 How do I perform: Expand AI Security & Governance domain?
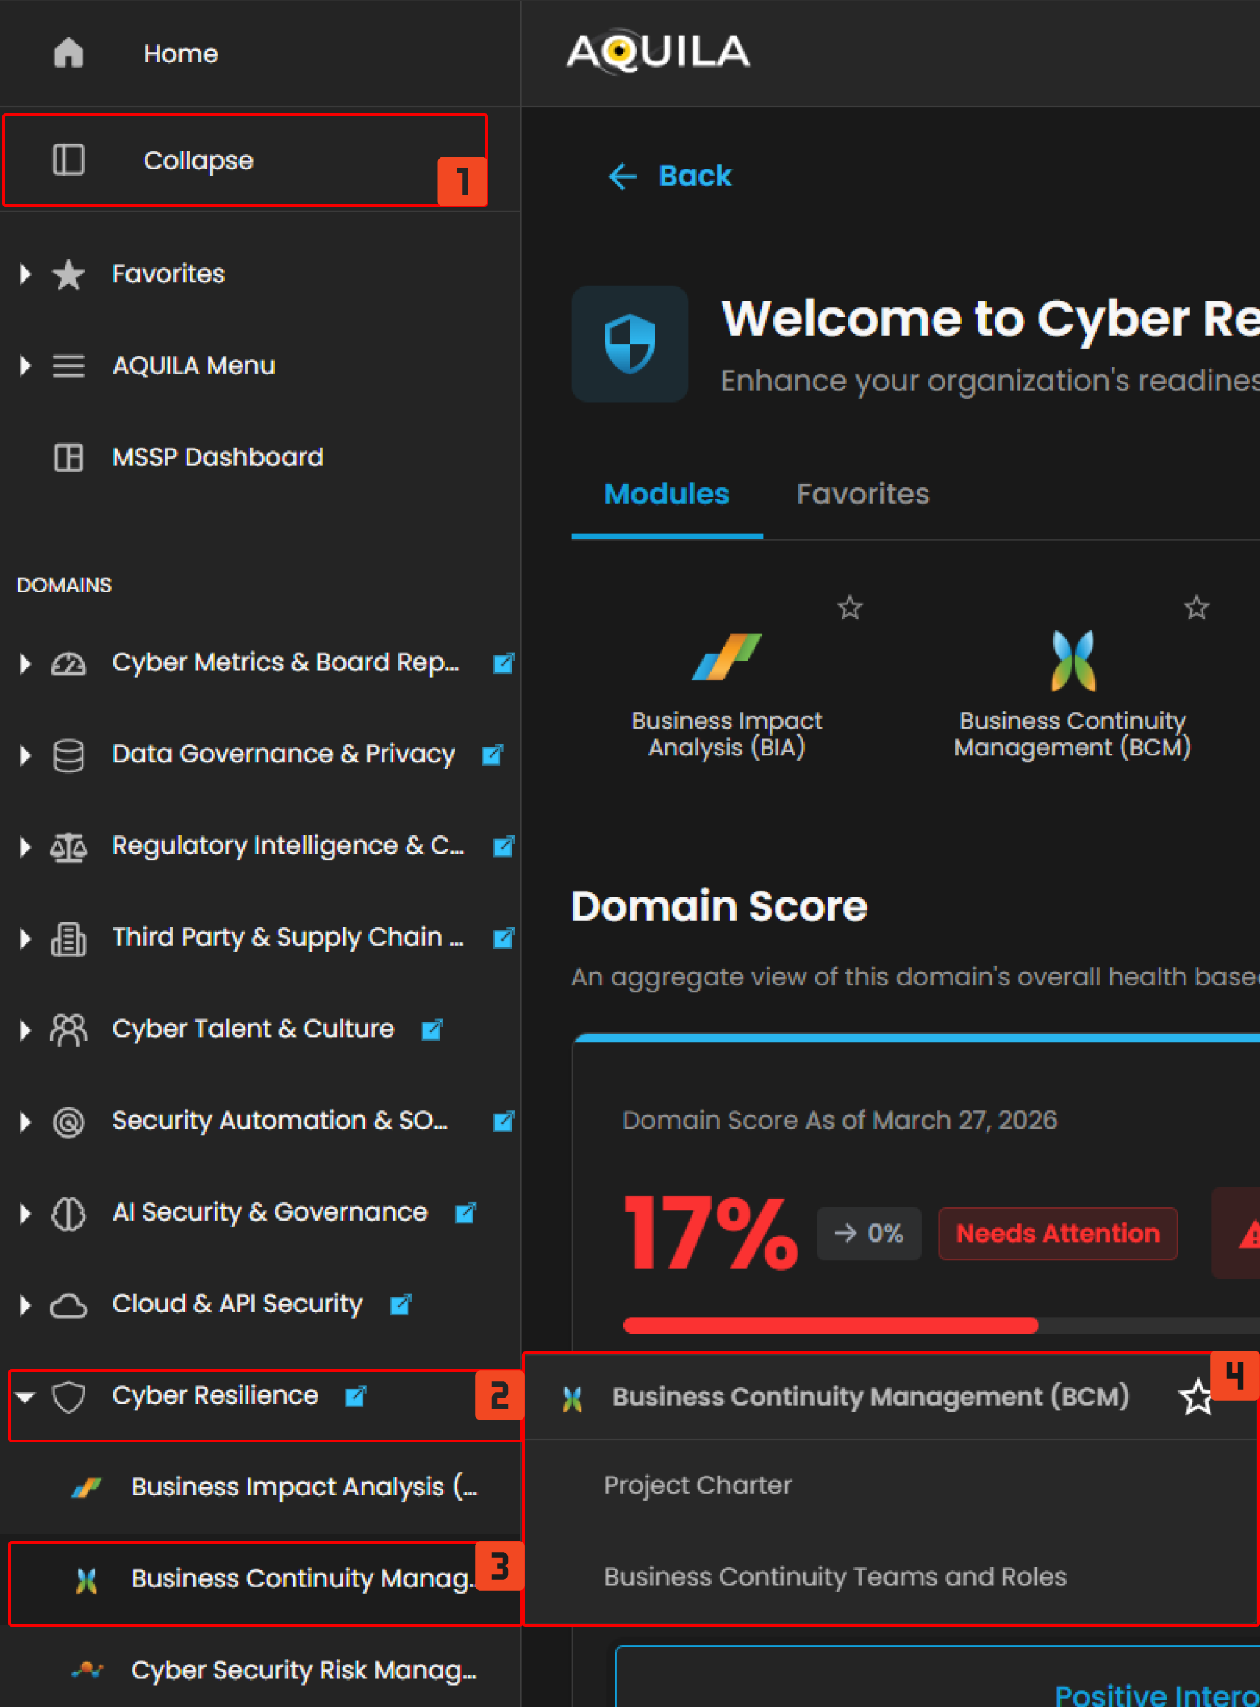point(25,1213)
